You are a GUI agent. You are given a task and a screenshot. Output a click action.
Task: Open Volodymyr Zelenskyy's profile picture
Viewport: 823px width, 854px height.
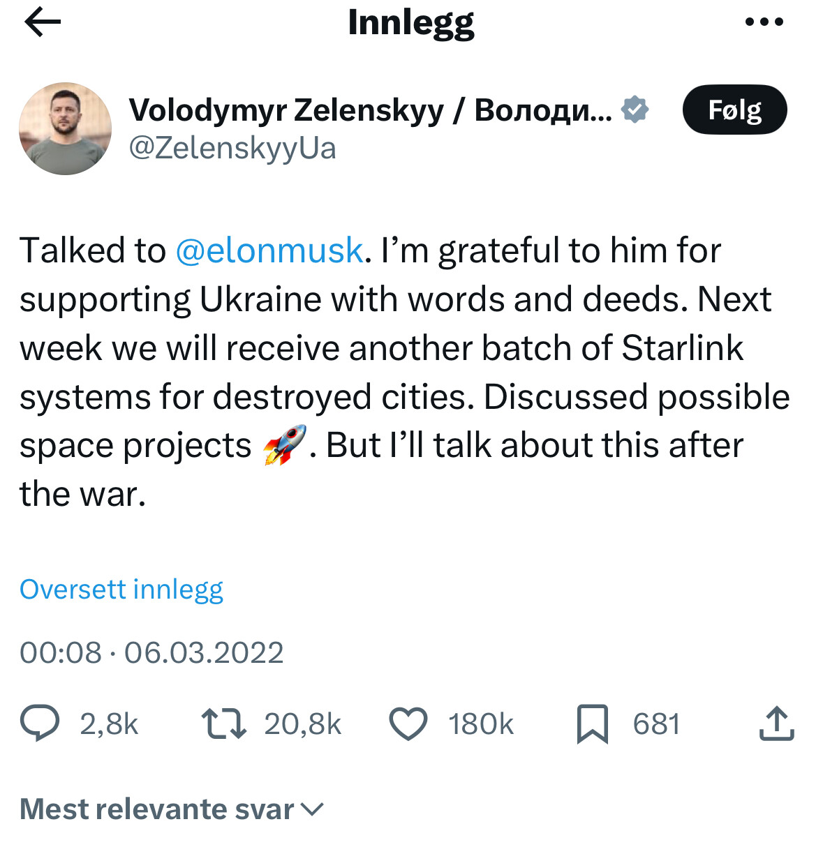(x=65, y=129)
